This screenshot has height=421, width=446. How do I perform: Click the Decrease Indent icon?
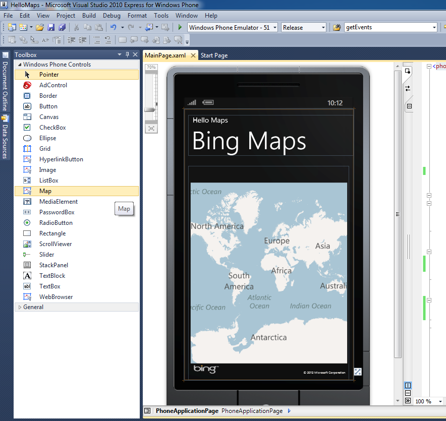pyautogui.click(x=71, y=40)
